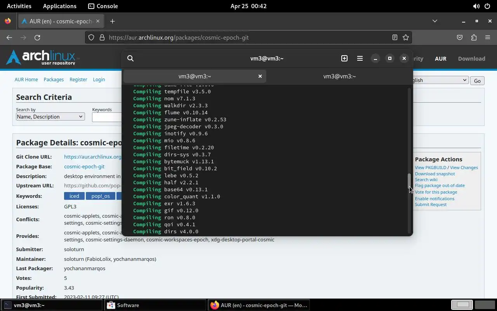The height and width of the screenshot is (311, 497).
Task: Click Submit Request link
Action: tap(431, 204)
